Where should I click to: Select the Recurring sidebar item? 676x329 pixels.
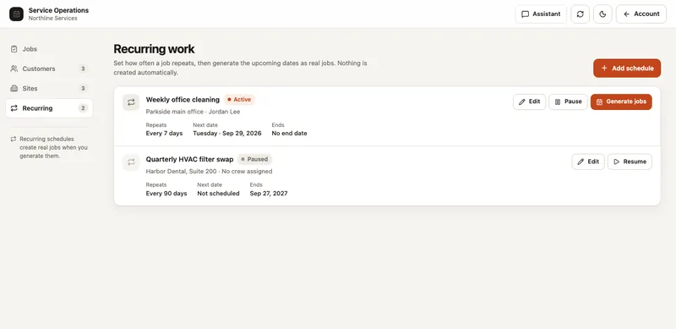click(x=49, y=108)
